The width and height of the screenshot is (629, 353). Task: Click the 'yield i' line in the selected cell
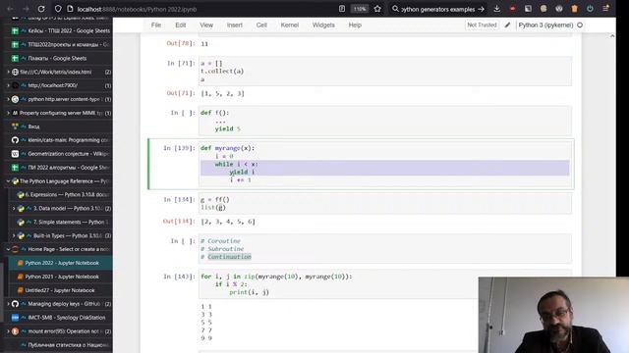tap(243, 173)
